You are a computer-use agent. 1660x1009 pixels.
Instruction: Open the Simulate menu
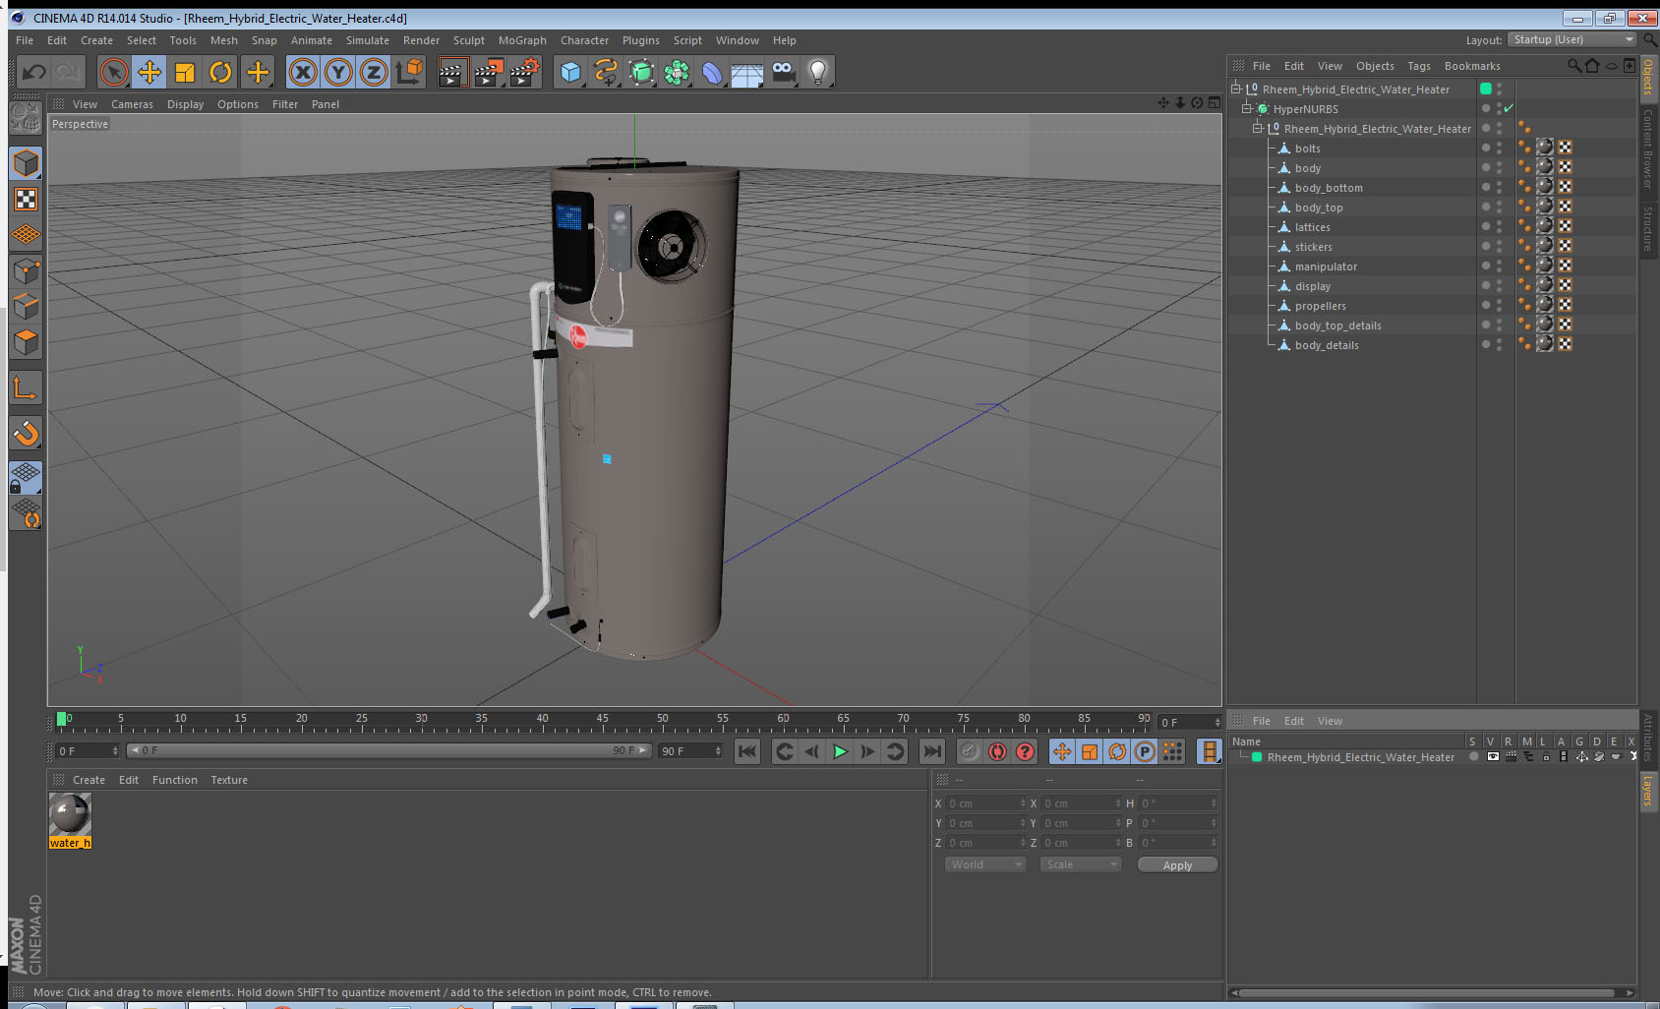367,40
